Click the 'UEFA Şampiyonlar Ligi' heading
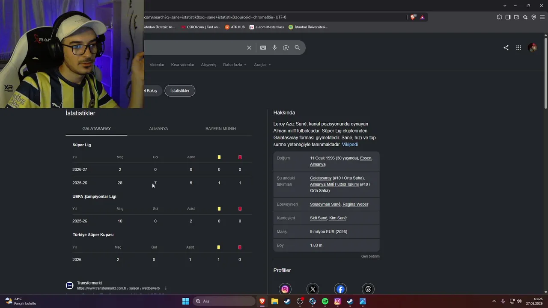This screenshot has width=548, height=308. tap(95, 197)
